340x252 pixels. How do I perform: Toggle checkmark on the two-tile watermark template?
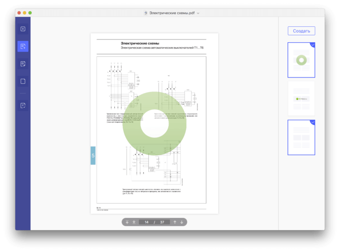[x=313, y=122]
